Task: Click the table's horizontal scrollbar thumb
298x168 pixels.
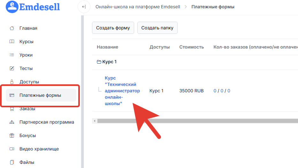Action: pos(198,121)
